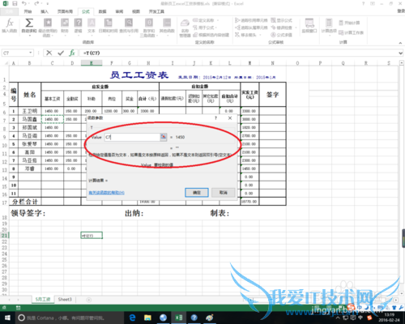Select the 5月工资 worksheet tab
The image size is (405, 324).
tap(43, 299)
